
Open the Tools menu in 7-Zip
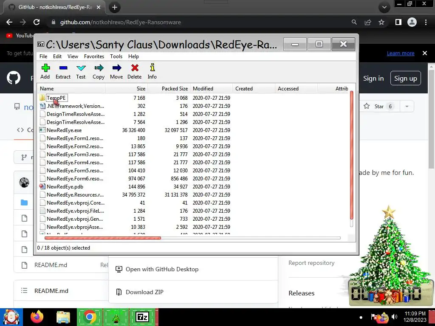[x=116, y=56]
